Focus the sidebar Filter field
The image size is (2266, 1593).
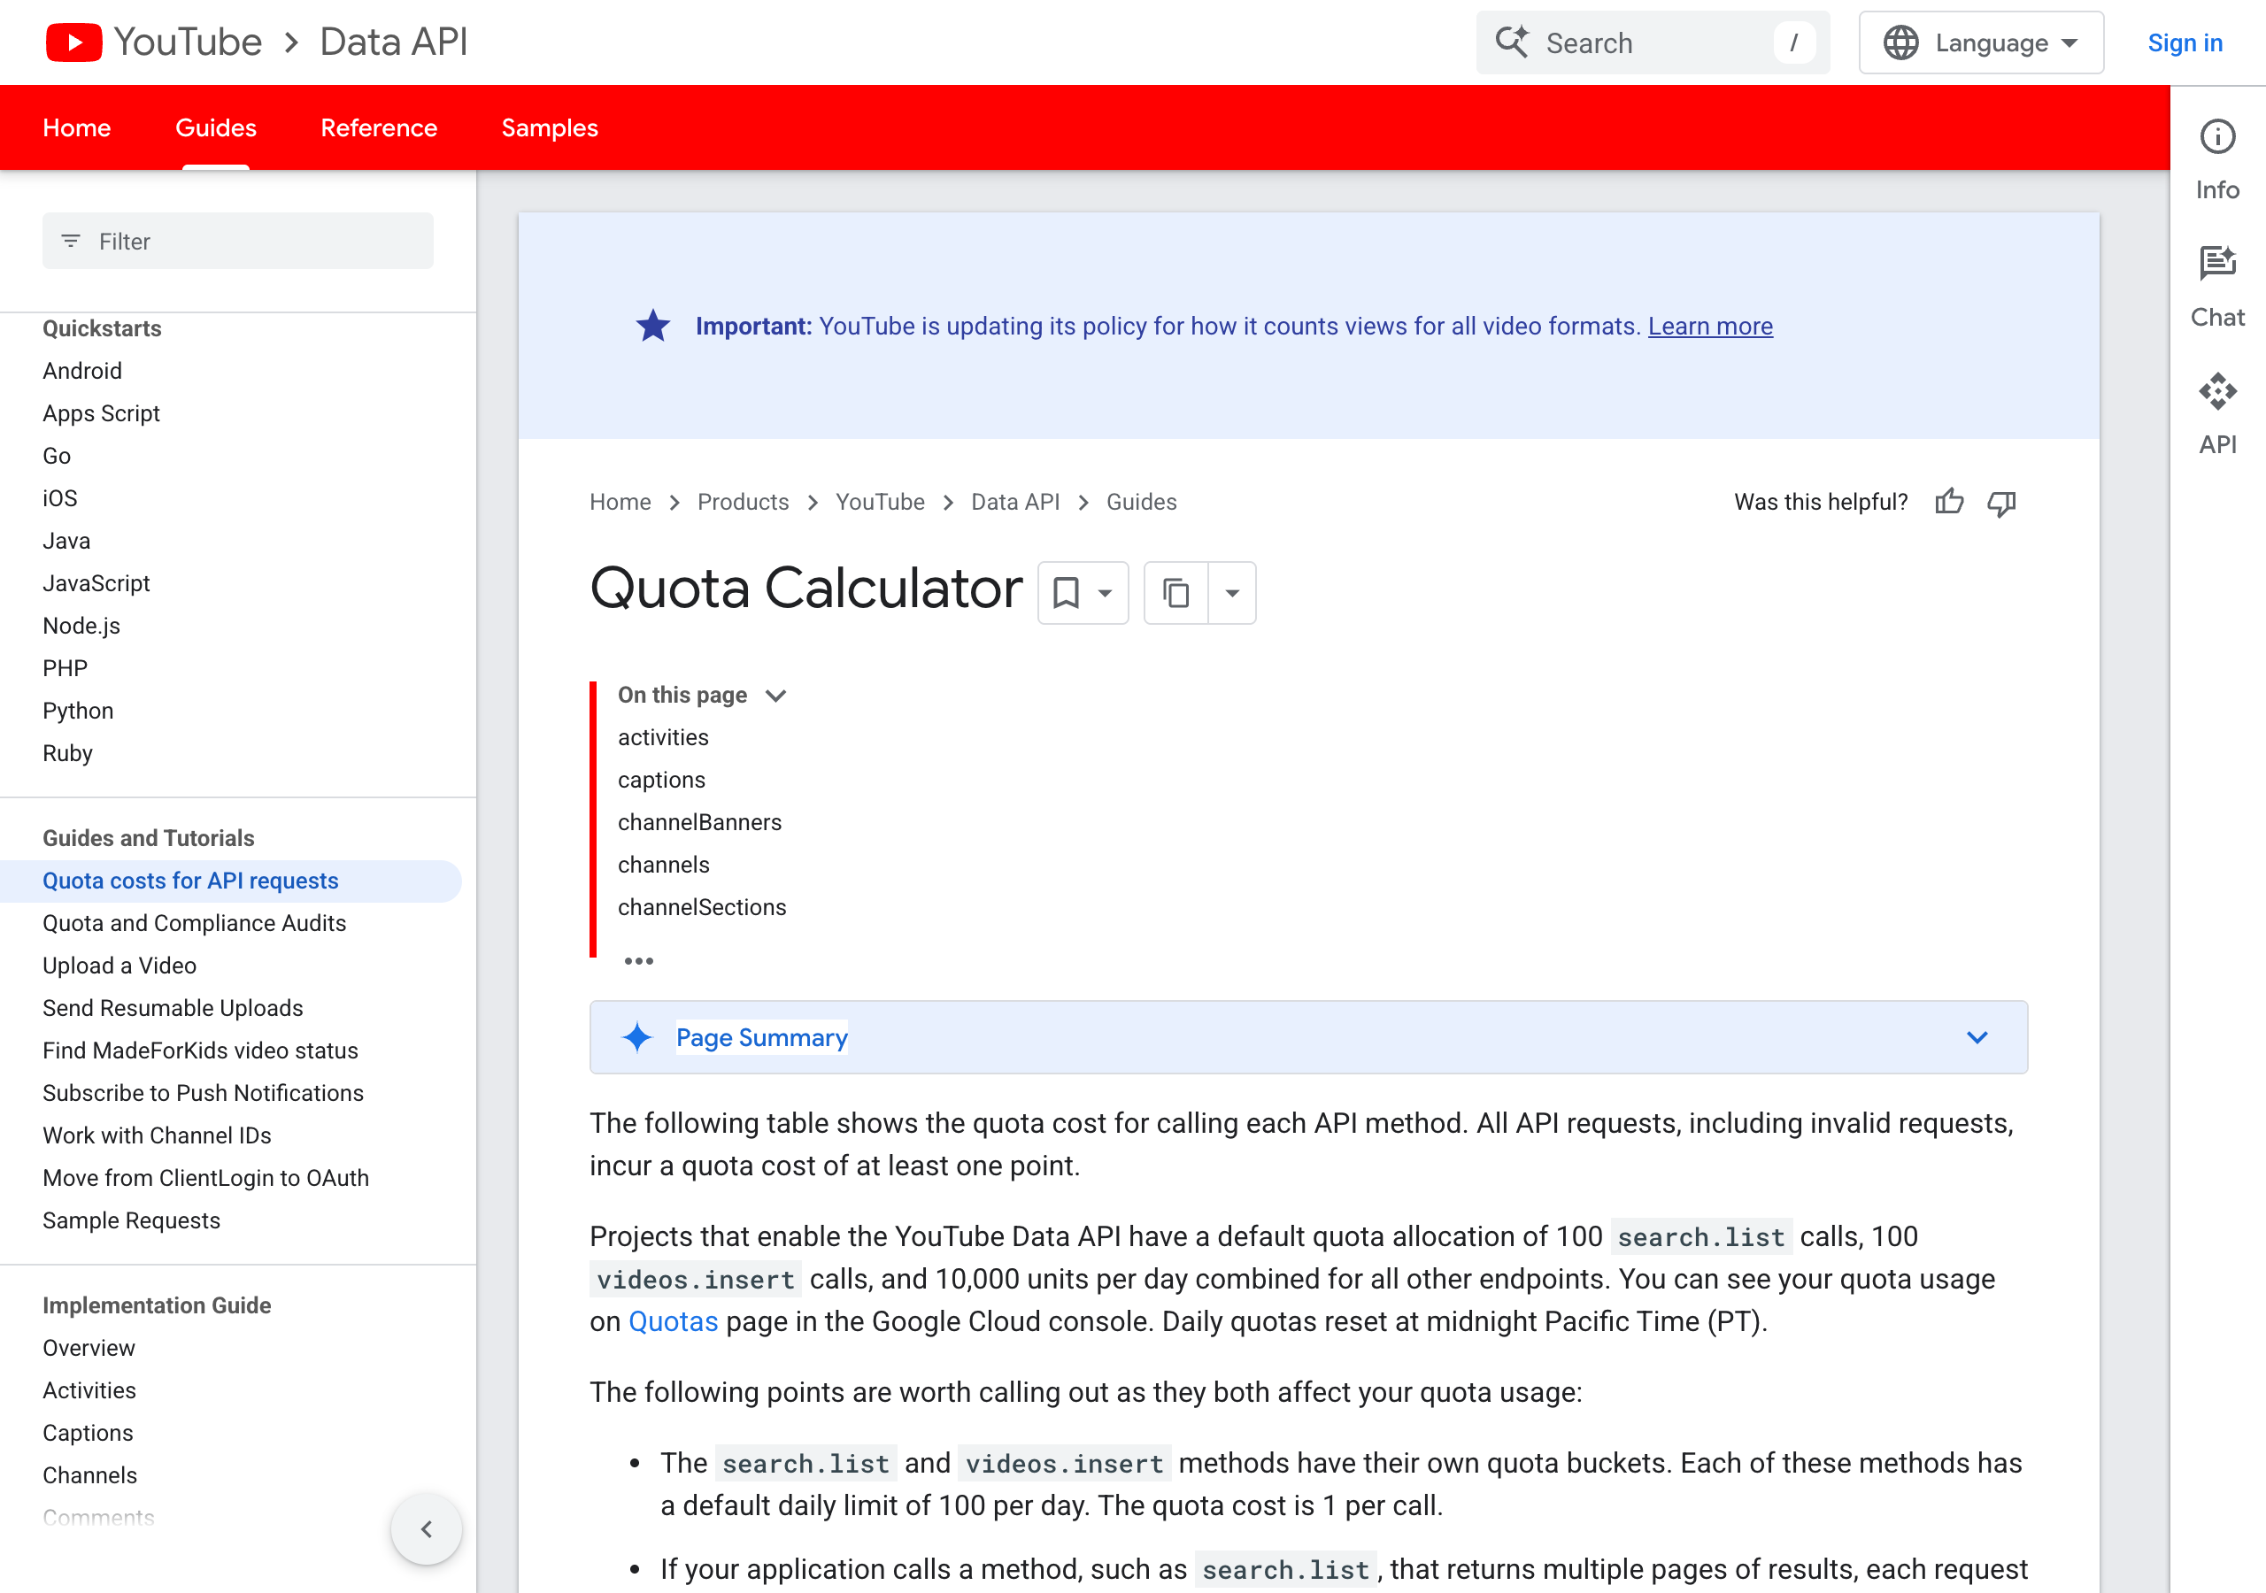[238, 241]
